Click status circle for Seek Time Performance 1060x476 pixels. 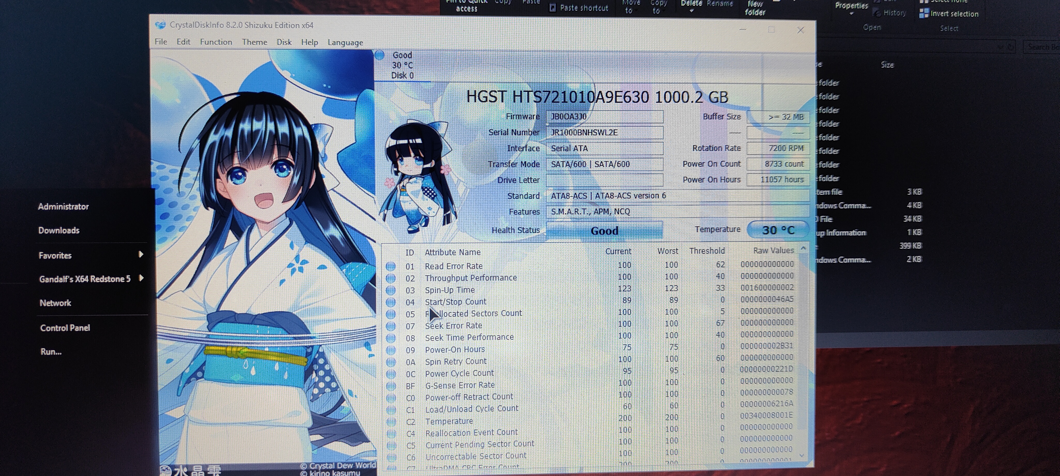point(391,338)
